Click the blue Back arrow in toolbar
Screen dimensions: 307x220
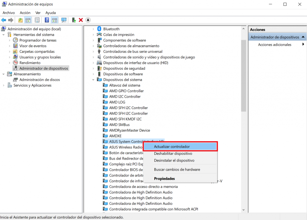click(4, 20)
